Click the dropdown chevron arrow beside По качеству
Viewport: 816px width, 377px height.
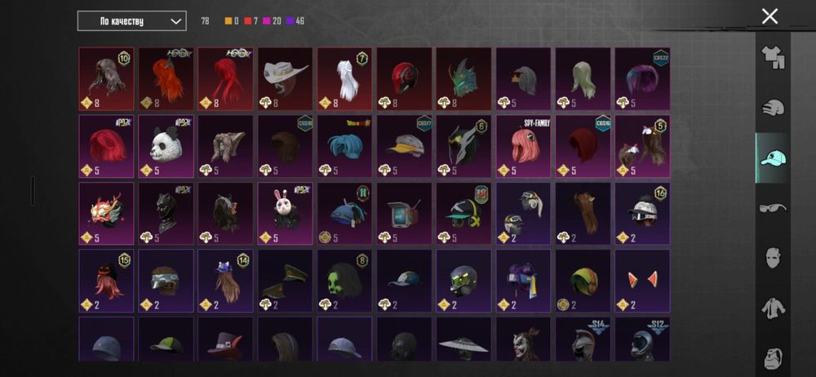tap(176, 21)
